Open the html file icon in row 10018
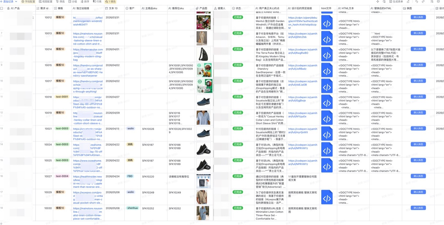444x225 pixels. 327,102
